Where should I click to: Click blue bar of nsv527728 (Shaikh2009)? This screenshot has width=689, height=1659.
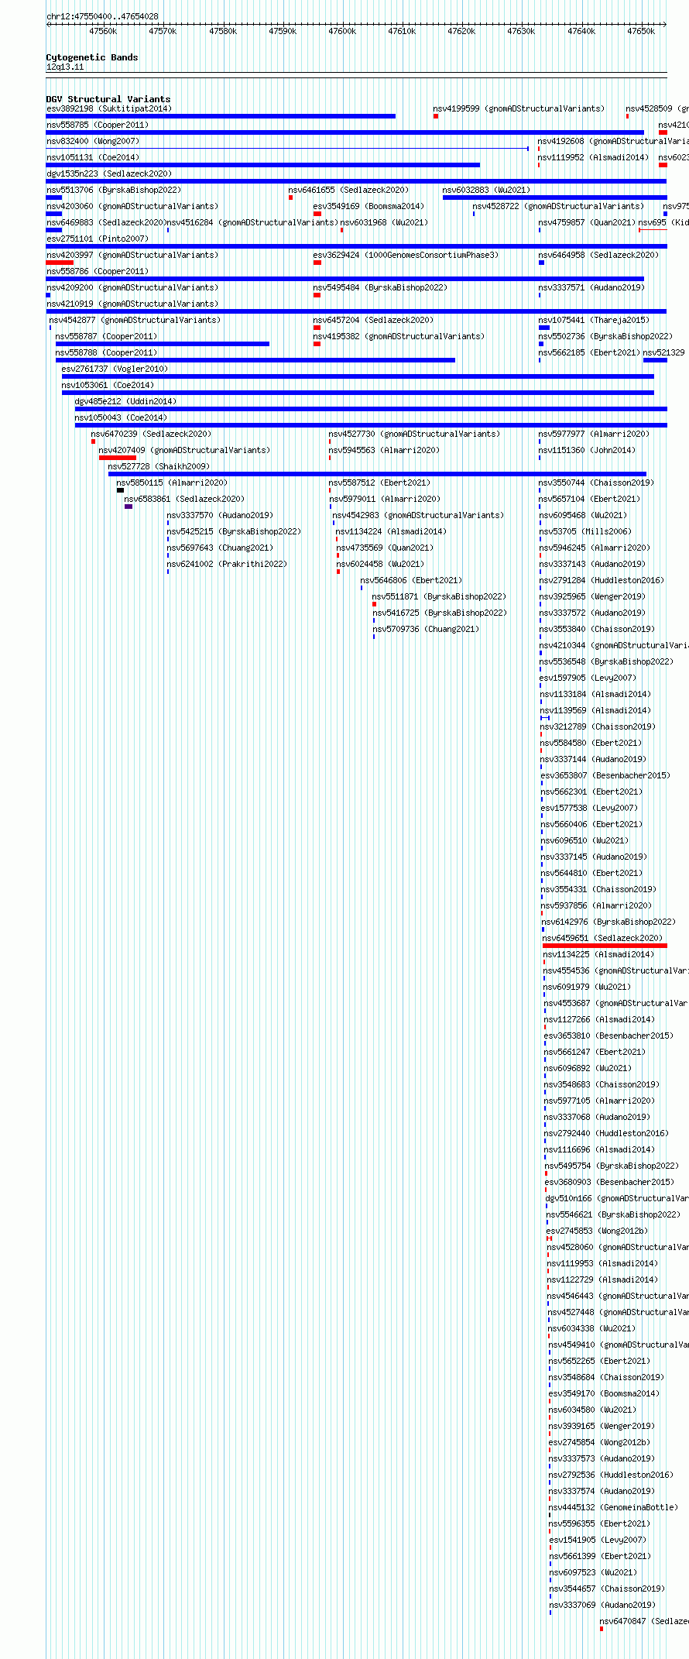377,474
